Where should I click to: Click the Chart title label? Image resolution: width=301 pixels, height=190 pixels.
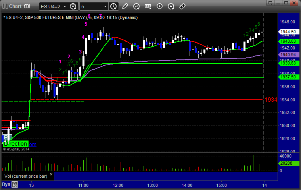[15, 6]
